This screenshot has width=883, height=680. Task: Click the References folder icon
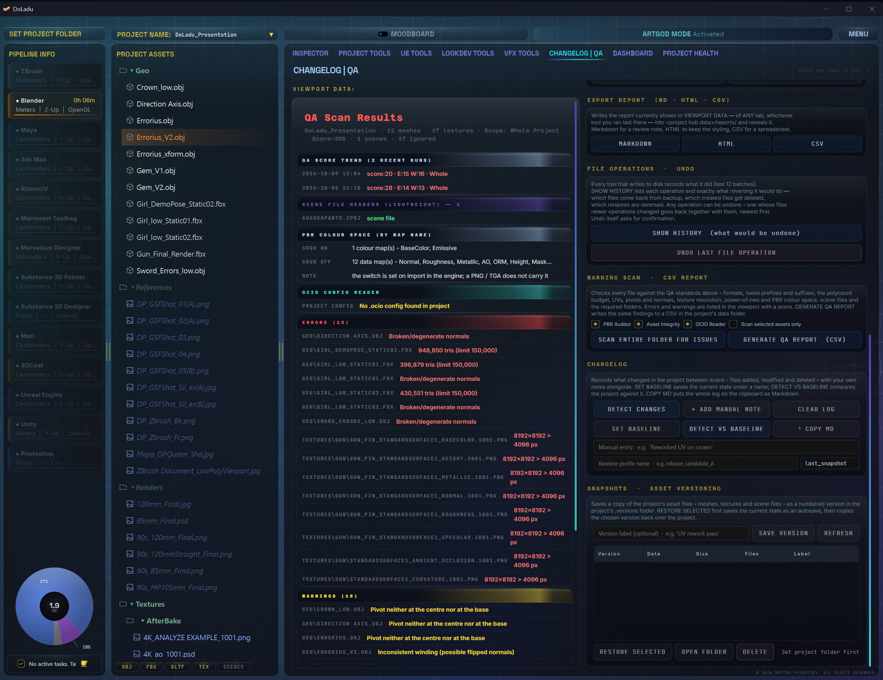coord(123,287)
